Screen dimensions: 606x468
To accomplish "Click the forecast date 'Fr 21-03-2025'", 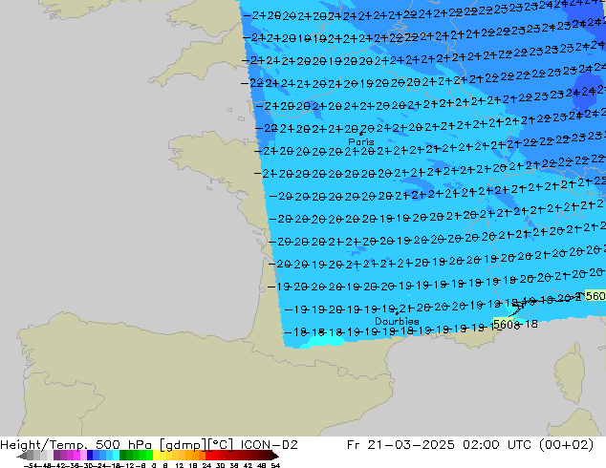I will [x=400, y=445].
